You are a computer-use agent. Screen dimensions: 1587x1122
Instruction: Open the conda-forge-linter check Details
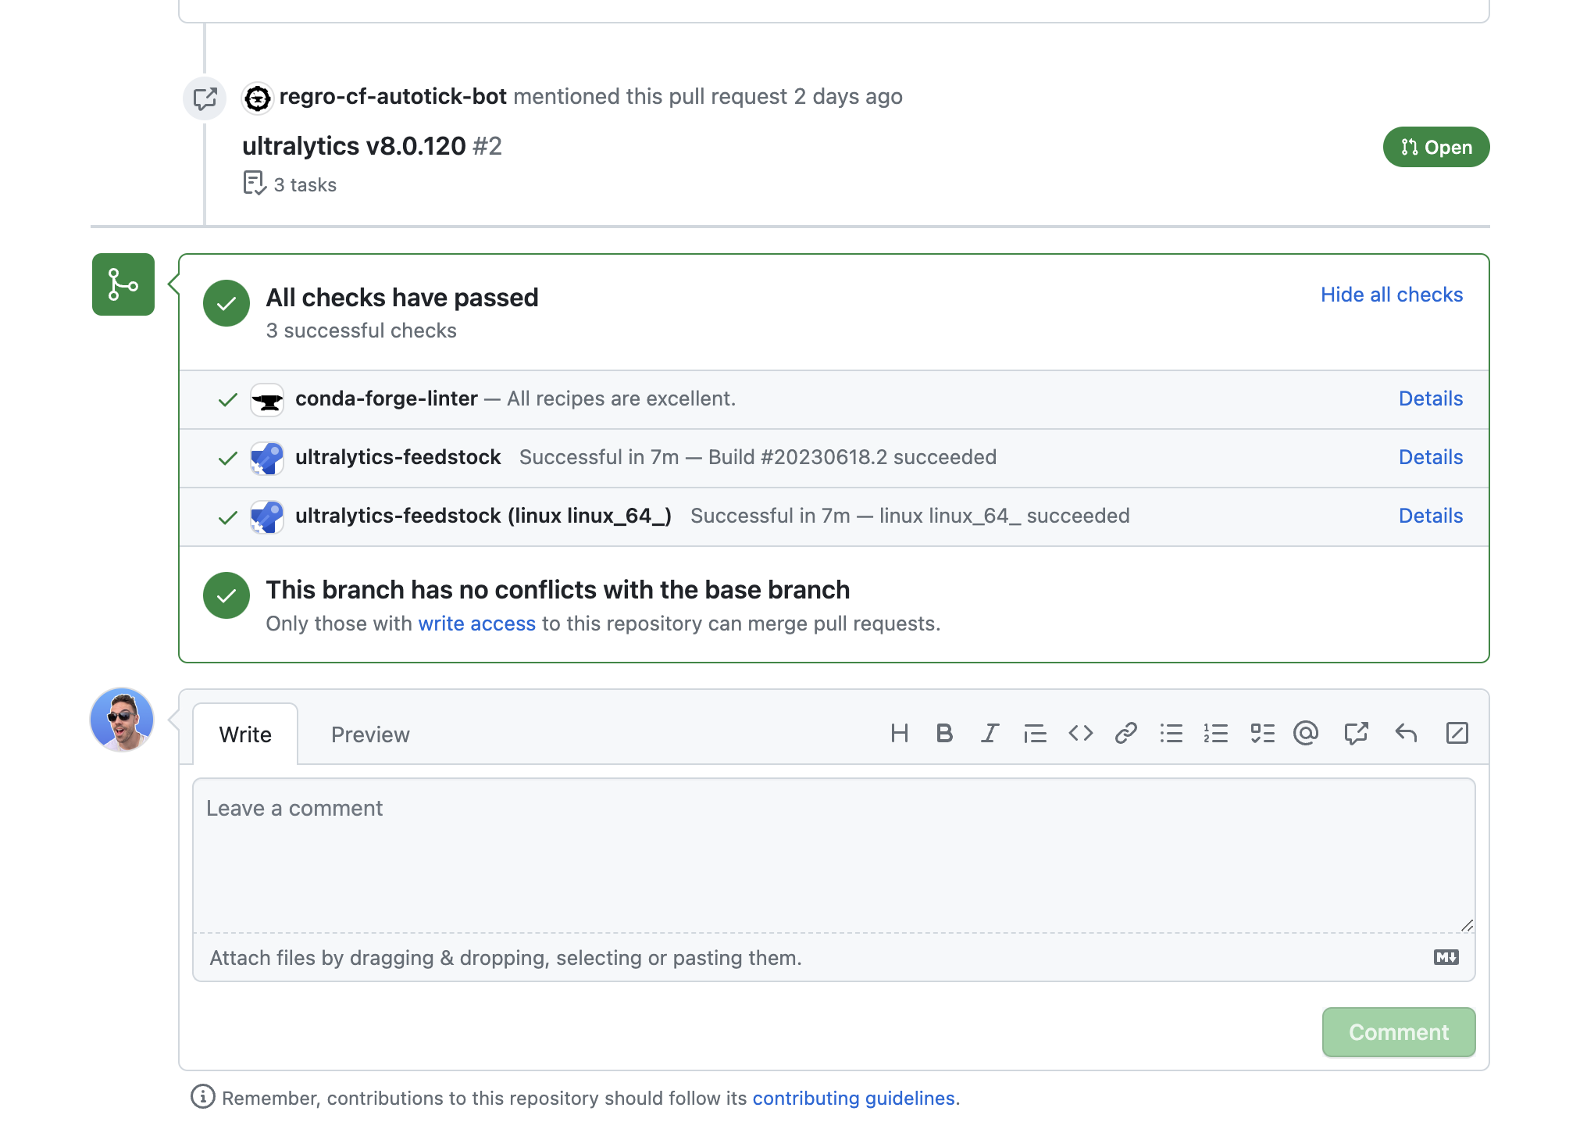click(x=1430, y=398)
